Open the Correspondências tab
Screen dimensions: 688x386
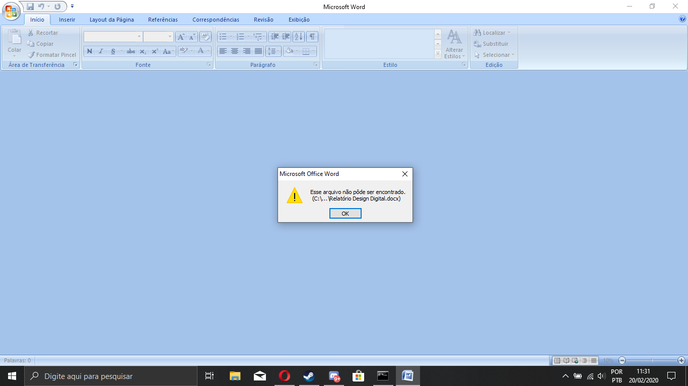pyautogui.click(x=216, y=20)
